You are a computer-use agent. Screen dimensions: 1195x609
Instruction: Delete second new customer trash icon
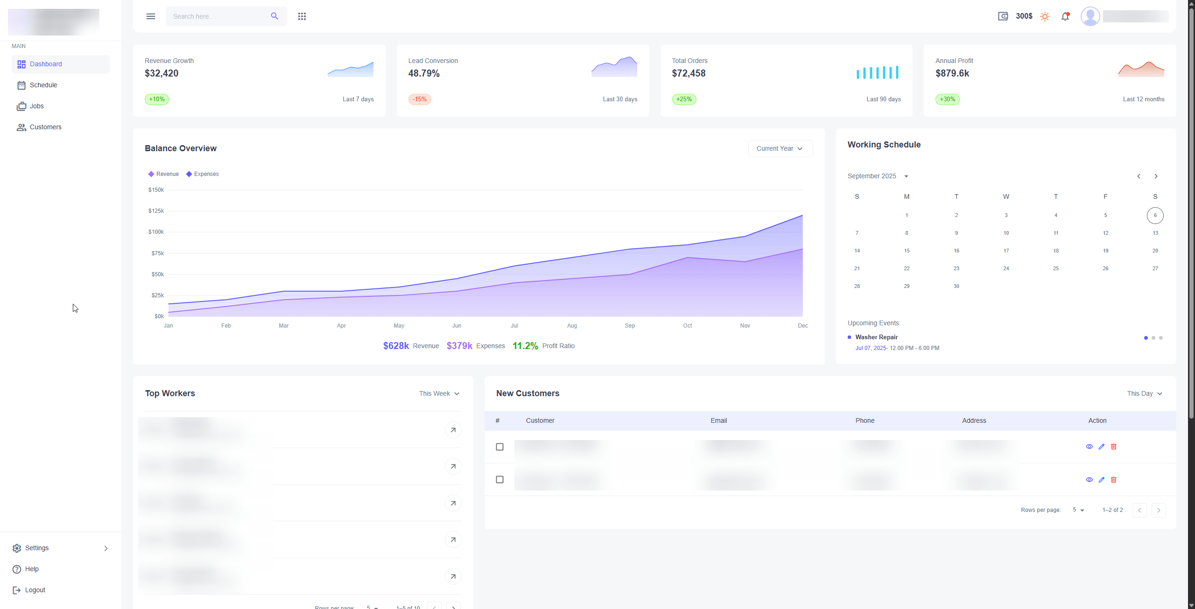point(1114,480)
